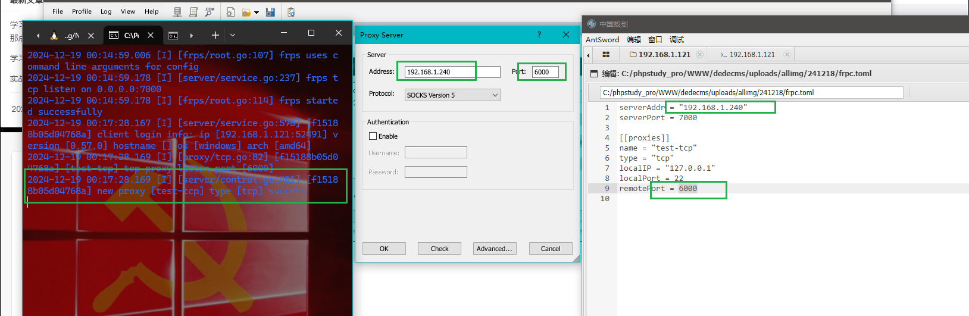This screenshot has height=316, width=969.
Task: Click the AntSword logo in the title bar
Action: [591, 24]
